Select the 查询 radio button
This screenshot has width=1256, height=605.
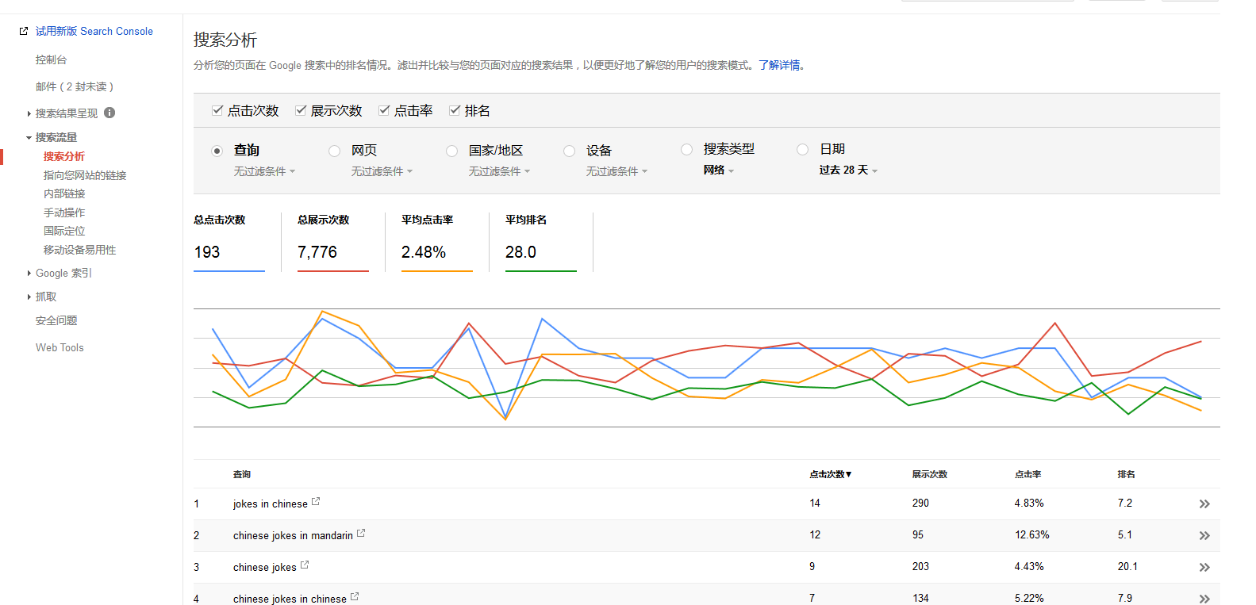(x=217, y=151)
